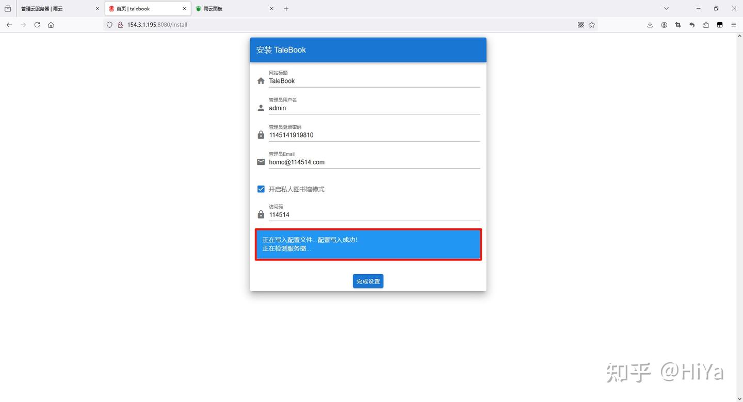Click the 雨云面板 tab favicon
Viewport: 743px width, 402px height.
pos(199,9)
